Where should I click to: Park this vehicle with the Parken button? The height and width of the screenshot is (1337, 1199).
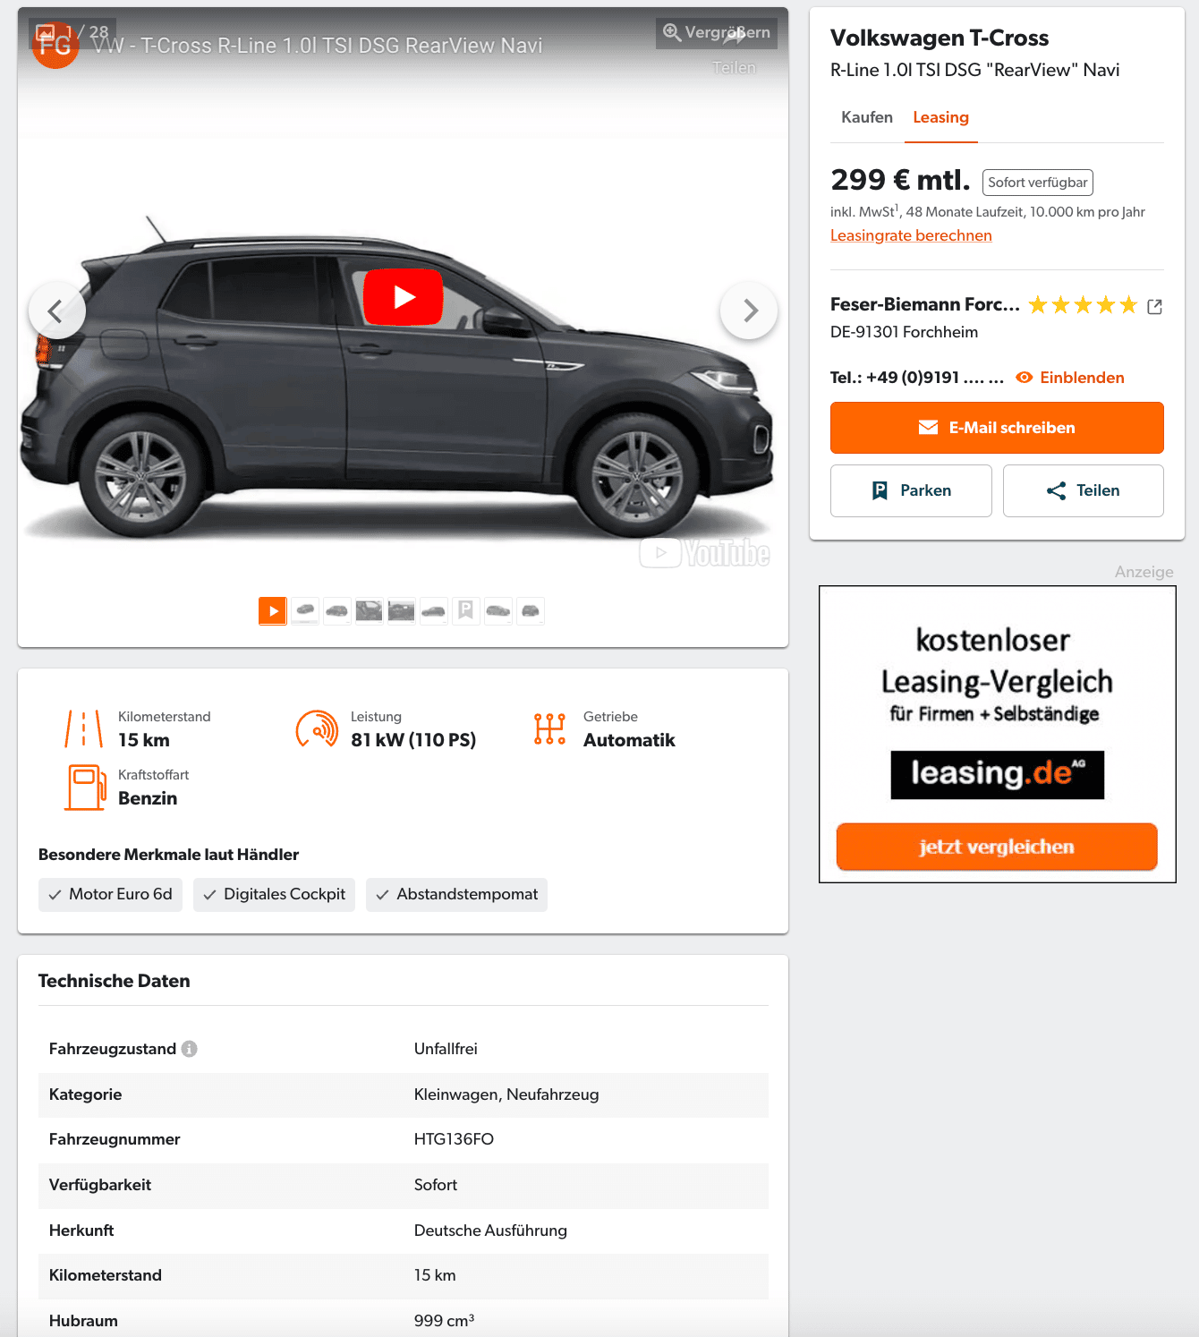click(x=911, y=490)
